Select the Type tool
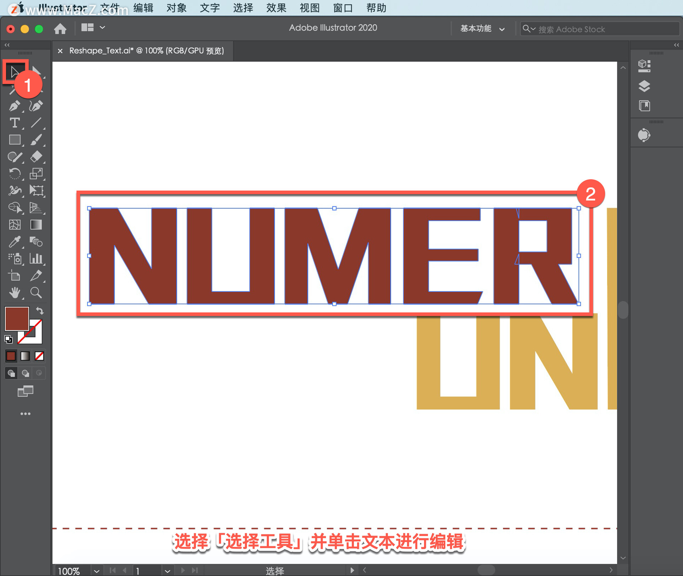Image resolution: width=683 pixels, height=576 pixels. coord(14,123)
